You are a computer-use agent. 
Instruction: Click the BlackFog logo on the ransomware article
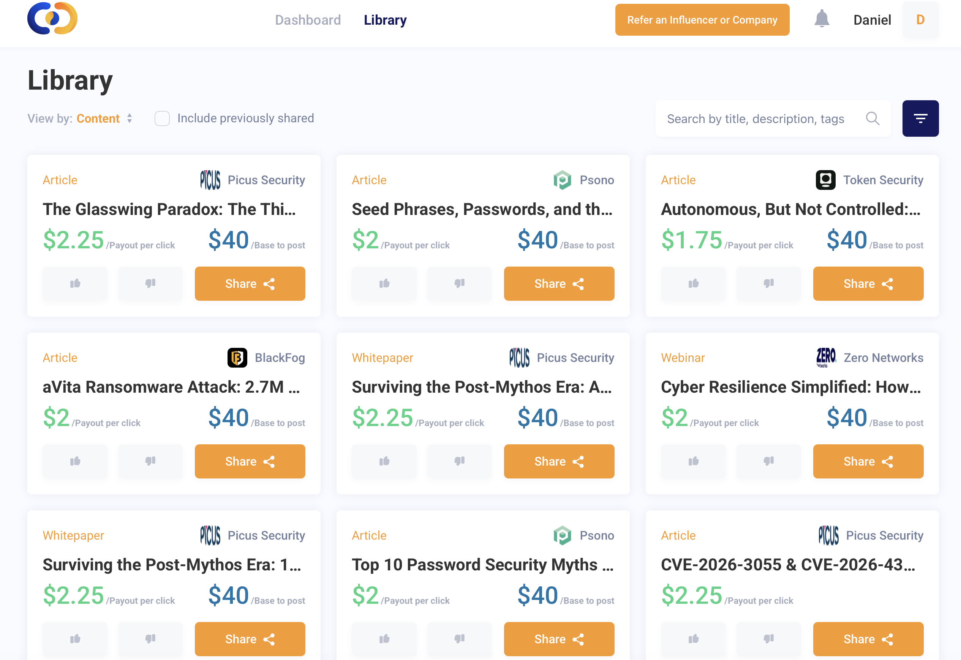pyautogui.click(x=237, y=357)
